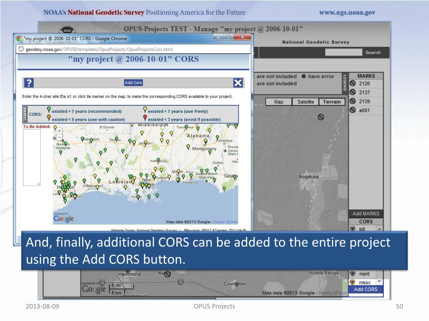Click the icon beside mark 2137
Image resolution: width=429 pixels, height=321 pixels.
(x=353, y=92)
